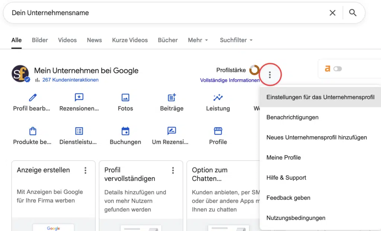Expand the Suchfilter dropdown

click(236, 40)
